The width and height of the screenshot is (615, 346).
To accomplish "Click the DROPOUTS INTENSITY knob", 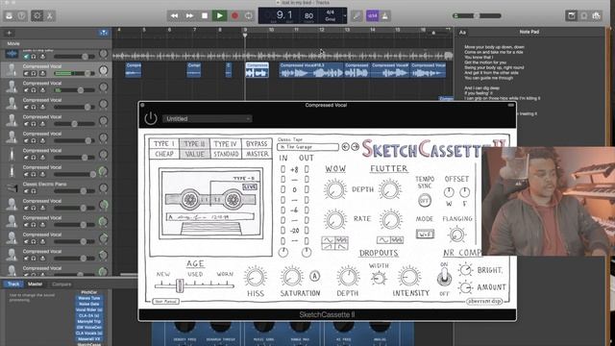I will (409, 277).
